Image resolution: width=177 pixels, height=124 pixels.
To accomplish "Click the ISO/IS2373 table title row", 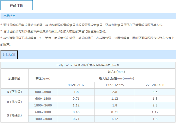I will click(x=88, y=65).
